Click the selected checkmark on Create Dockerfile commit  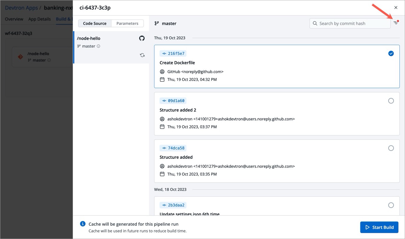[391, 53]
